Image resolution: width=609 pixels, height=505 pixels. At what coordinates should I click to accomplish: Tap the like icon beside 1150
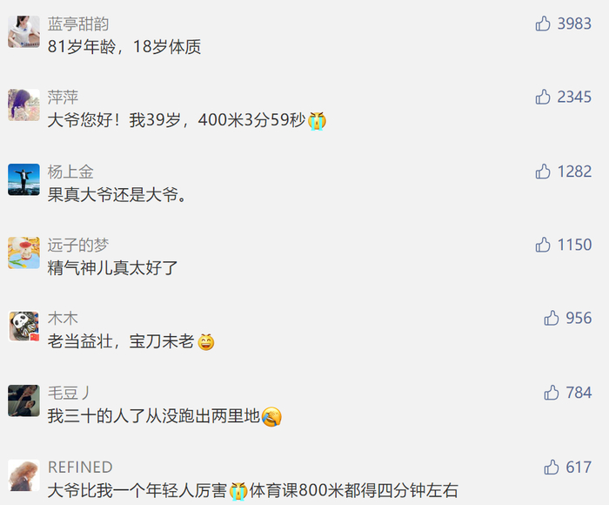(543, 245)
